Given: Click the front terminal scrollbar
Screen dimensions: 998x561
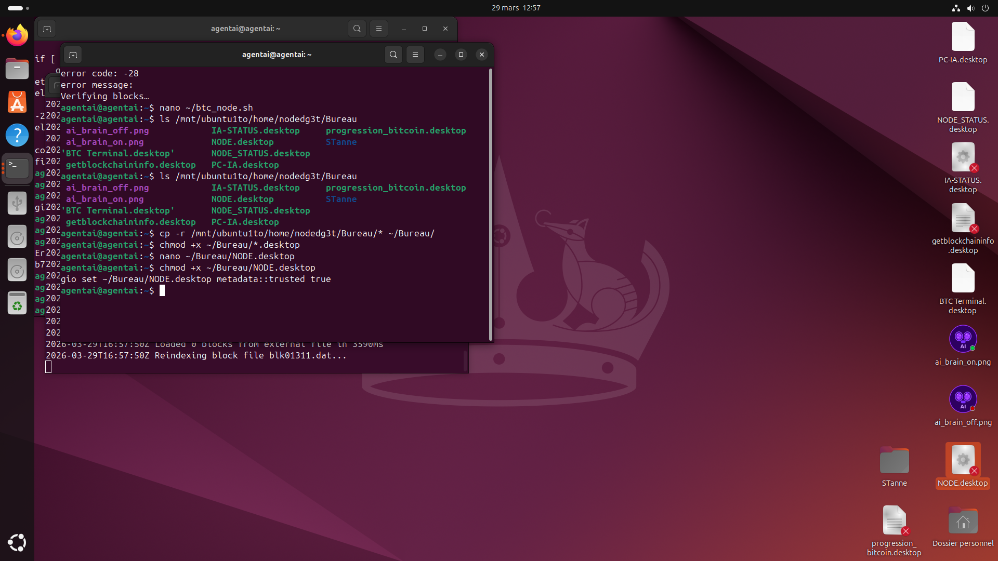Looking at the screenshot, I should 490,205.
